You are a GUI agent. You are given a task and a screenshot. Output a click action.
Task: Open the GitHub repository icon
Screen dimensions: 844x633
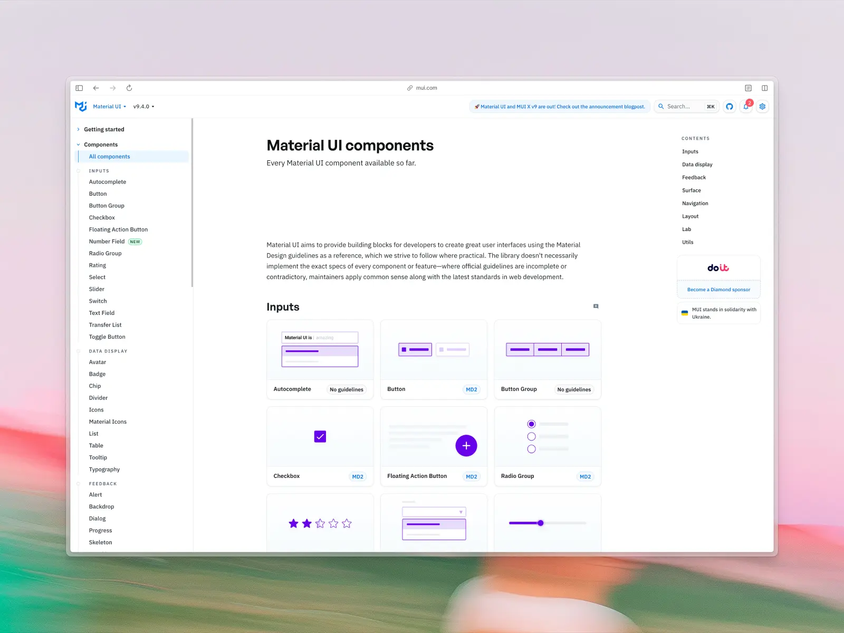(730, 107)
